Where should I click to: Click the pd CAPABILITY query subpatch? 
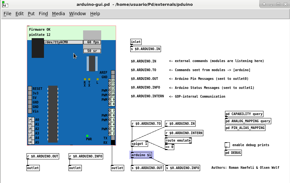click(244, 114)
